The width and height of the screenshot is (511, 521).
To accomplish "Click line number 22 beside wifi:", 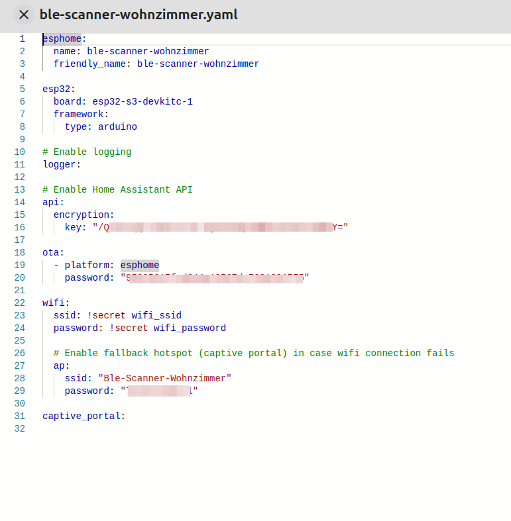I will (x=19, y=303).
